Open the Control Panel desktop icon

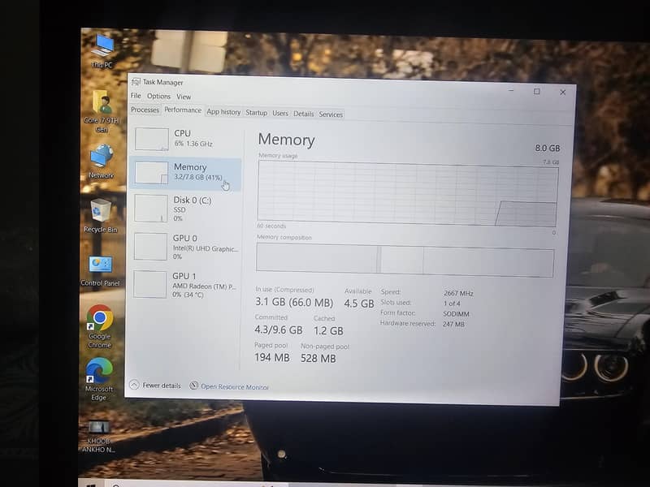pos(100,270)
